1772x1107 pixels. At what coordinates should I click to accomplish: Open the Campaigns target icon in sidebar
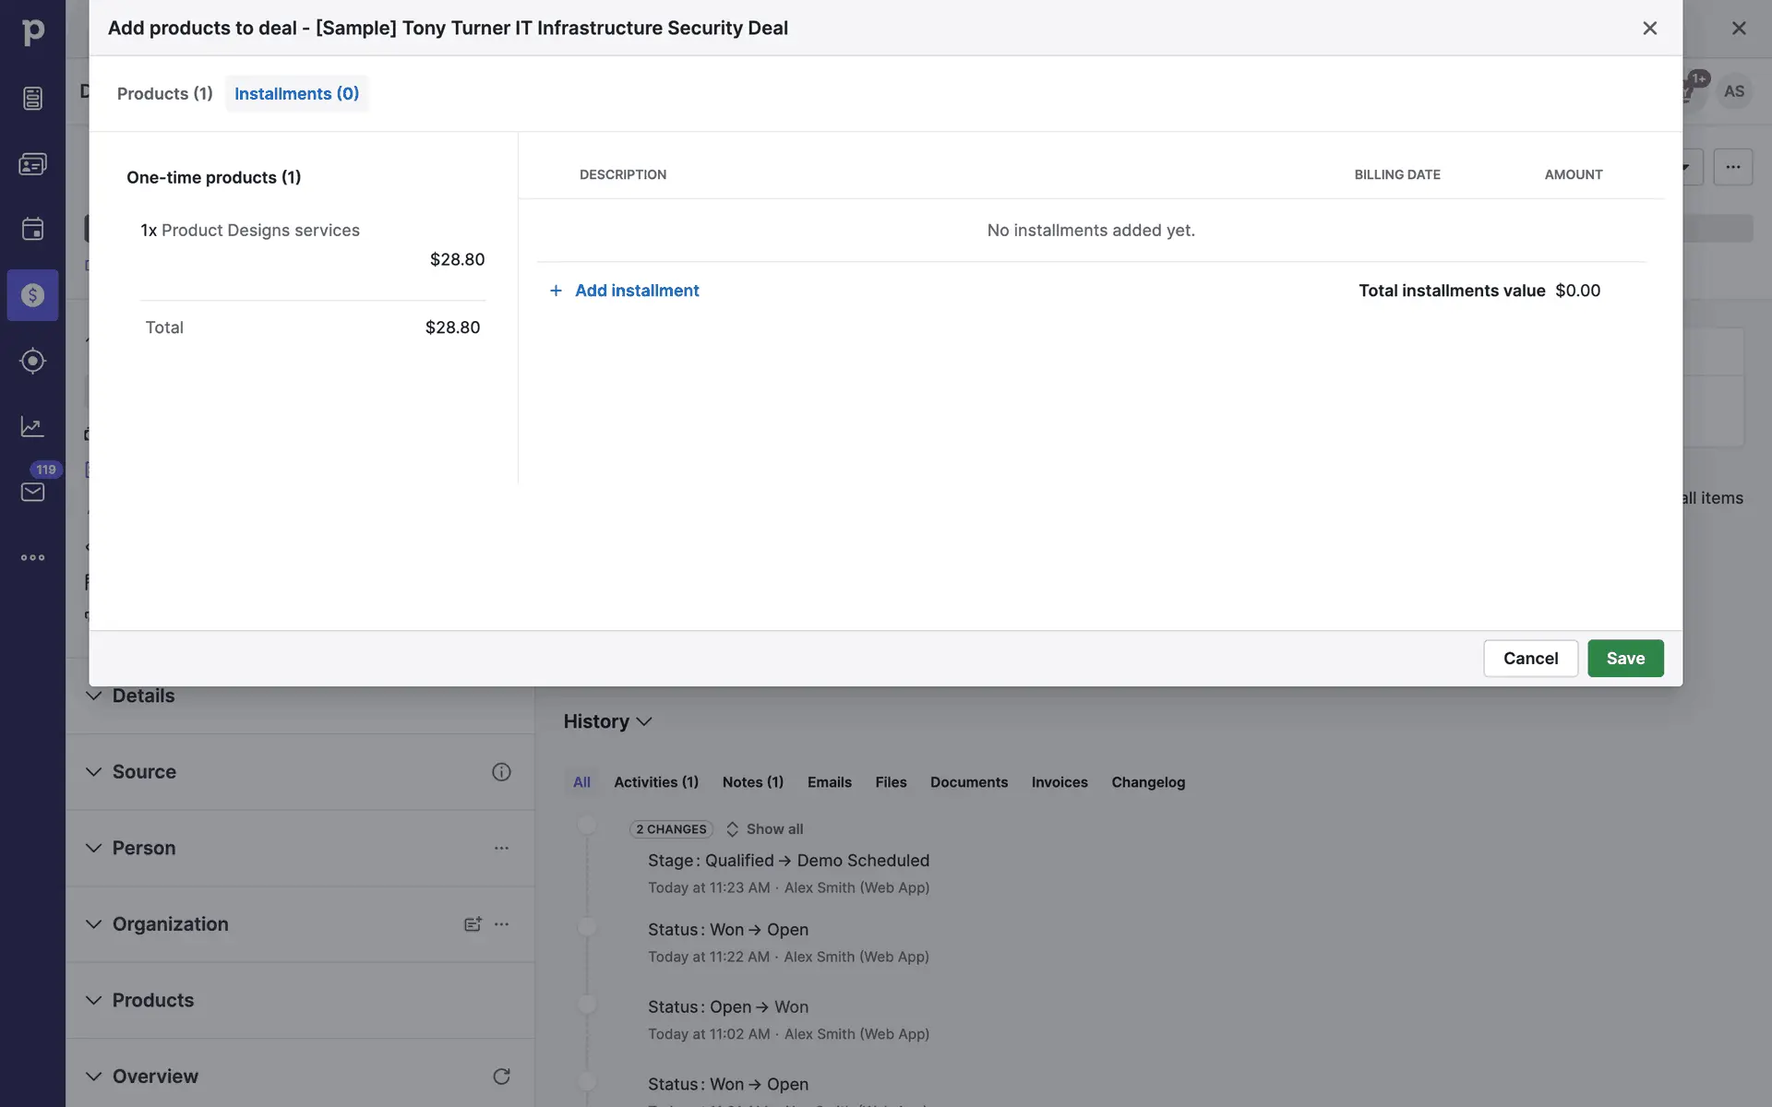point(32,361)
